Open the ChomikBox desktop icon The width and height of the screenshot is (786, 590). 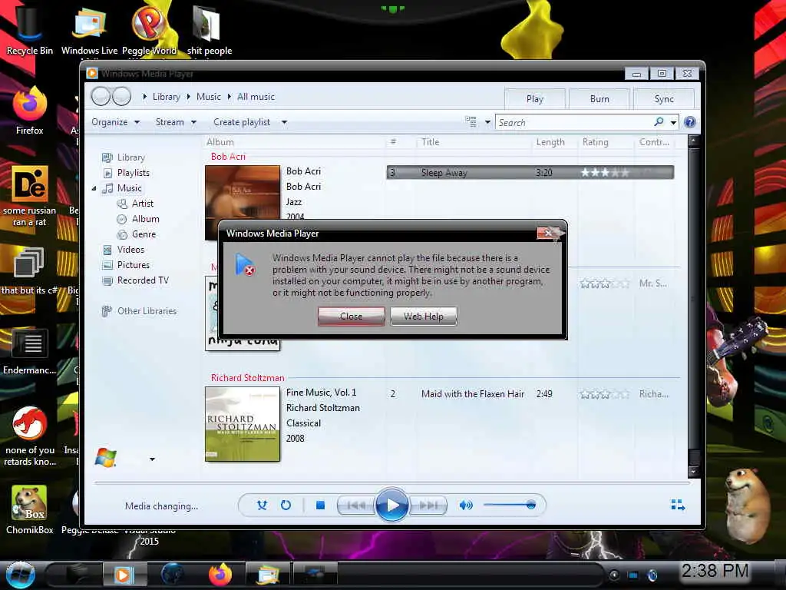30,510
